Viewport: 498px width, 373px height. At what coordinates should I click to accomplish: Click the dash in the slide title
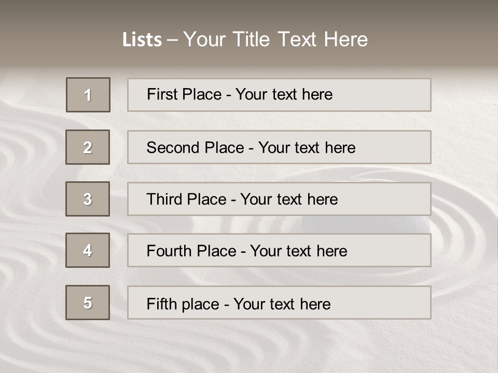(172, 39)
